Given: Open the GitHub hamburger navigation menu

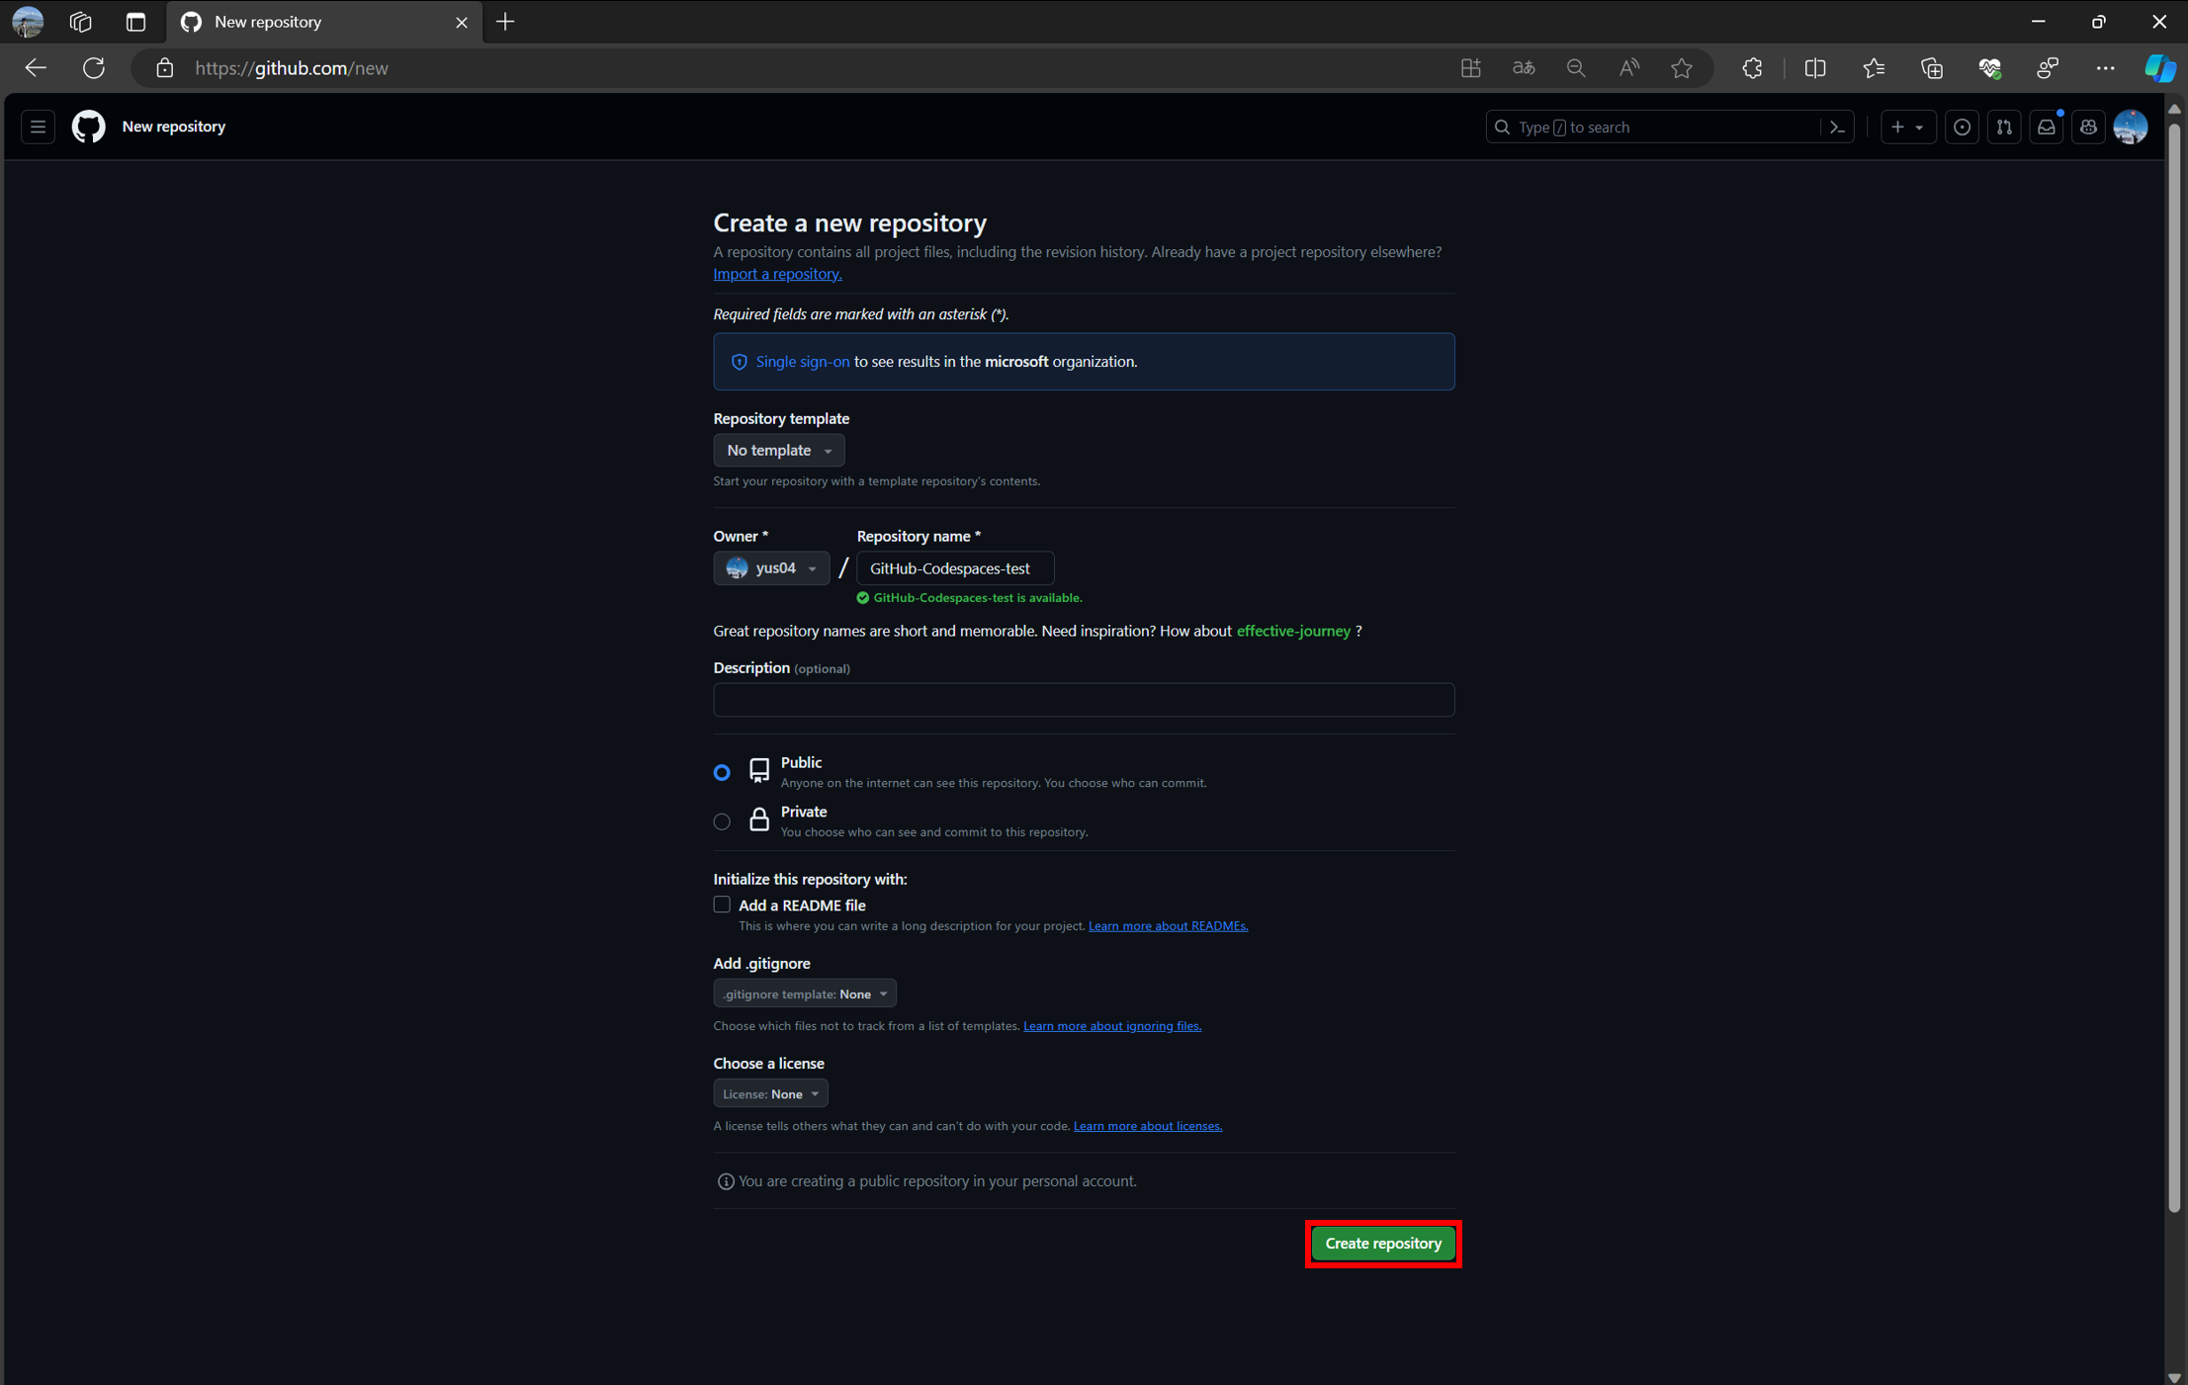Looking at the screenshot, I should [x=38, y=127].
